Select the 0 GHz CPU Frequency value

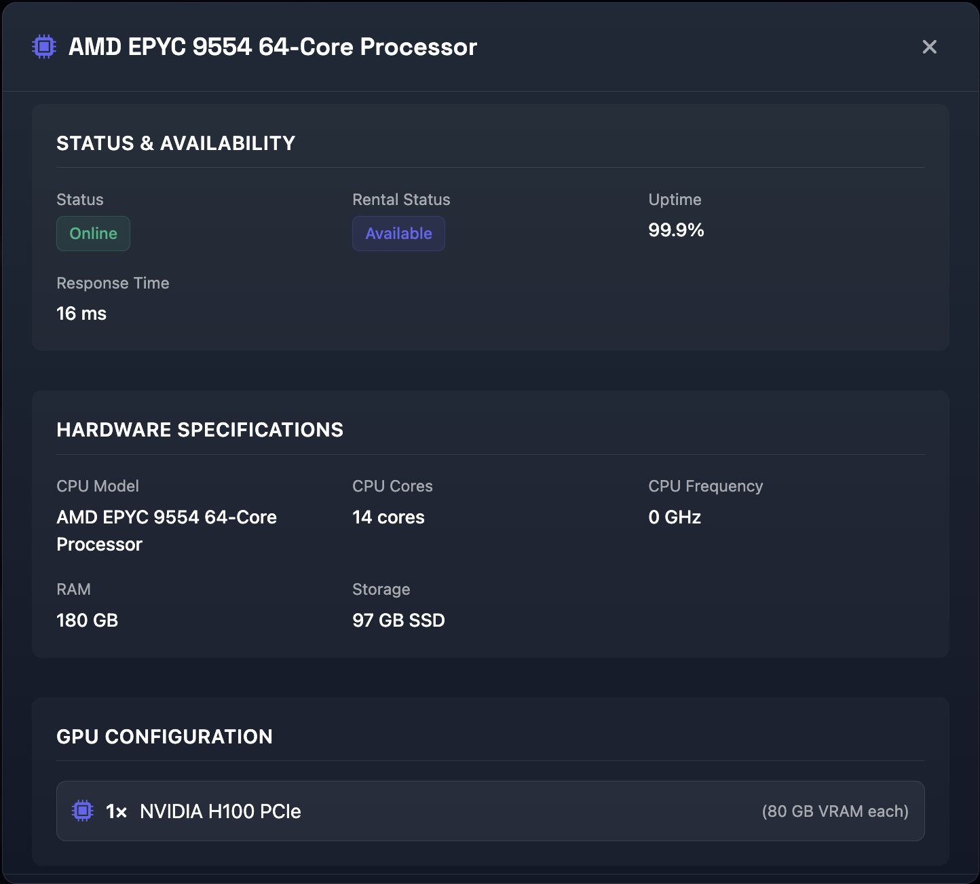coord(675,517)
